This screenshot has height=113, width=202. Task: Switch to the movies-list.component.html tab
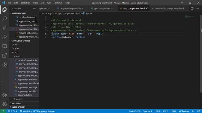[168, 8]
